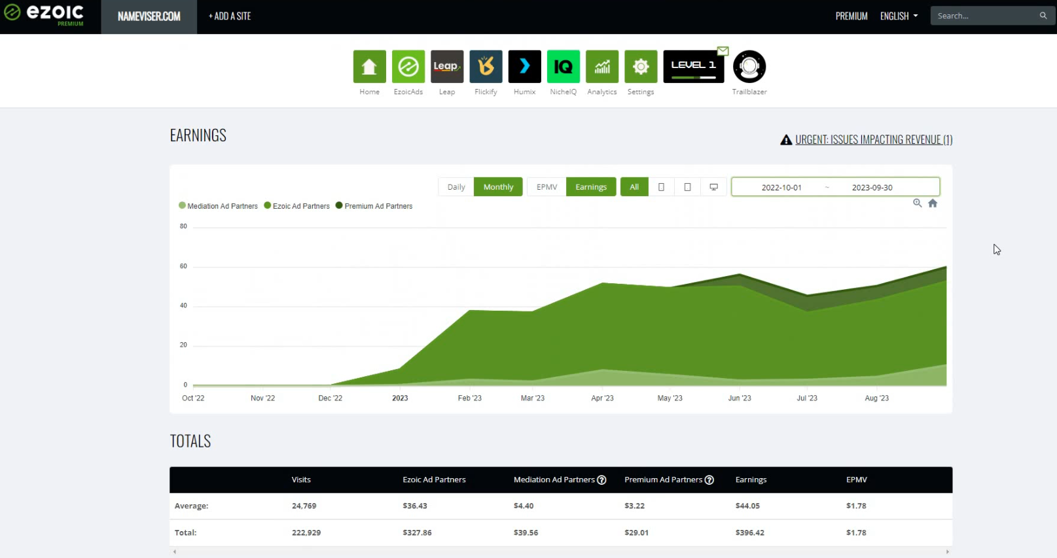This screenshot has width=1057, height=558.
Task: Click the total premium value $29.01
Action: click(x=636, y=533)
